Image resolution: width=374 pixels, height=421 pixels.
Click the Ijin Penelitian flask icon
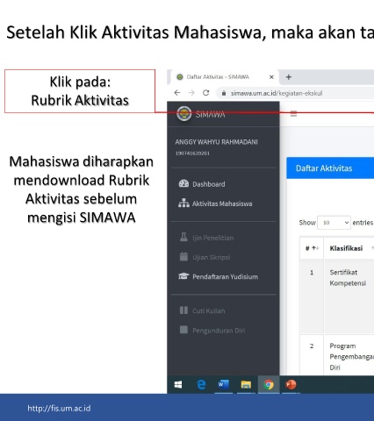tap(183, 237)
